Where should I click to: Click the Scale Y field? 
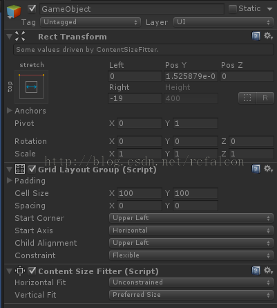tap(195, 154)
